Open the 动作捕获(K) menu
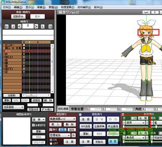The width and height of the screenshot is (162, 147). pos(84,8)
